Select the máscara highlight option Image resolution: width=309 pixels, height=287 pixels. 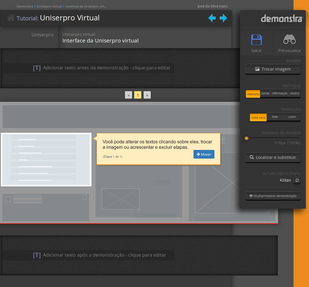[253, 94]
